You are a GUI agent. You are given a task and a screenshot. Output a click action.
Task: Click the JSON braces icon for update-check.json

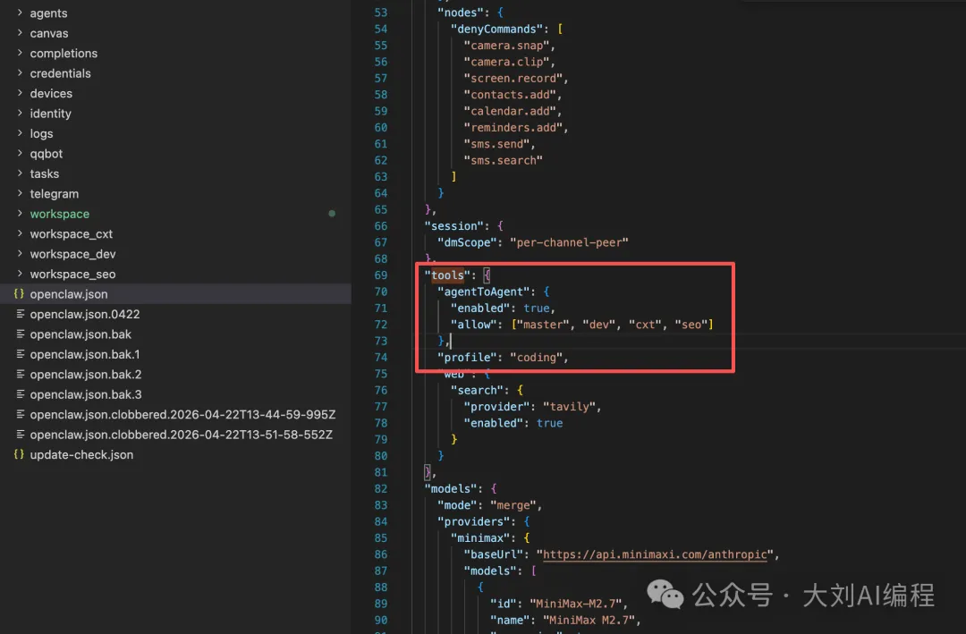tap(20, 455)
